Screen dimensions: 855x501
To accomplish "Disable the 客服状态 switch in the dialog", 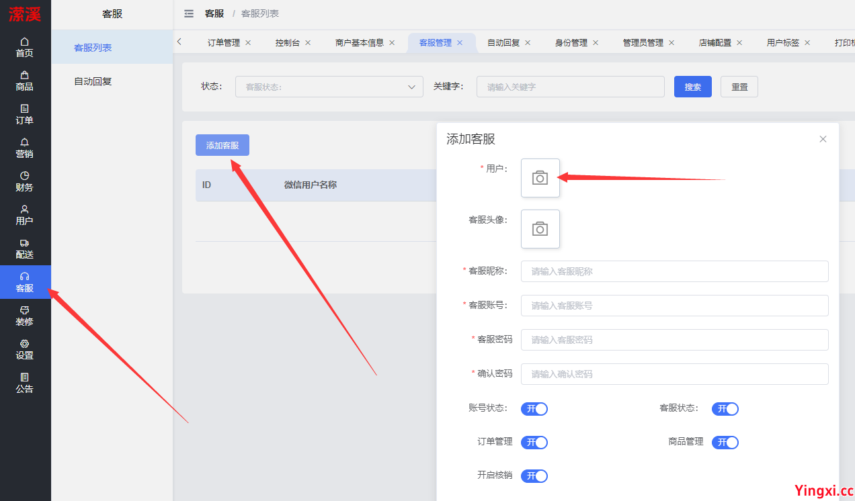I will click(x=725, y=408).
